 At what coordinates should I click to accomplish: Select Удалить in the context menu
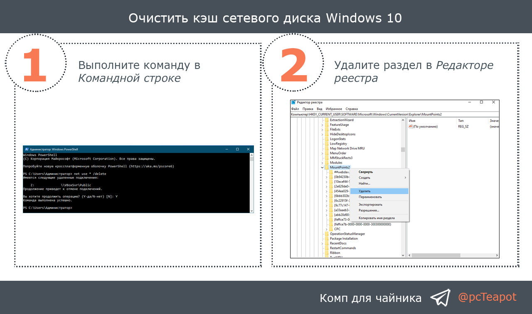[x=379, y=191]
